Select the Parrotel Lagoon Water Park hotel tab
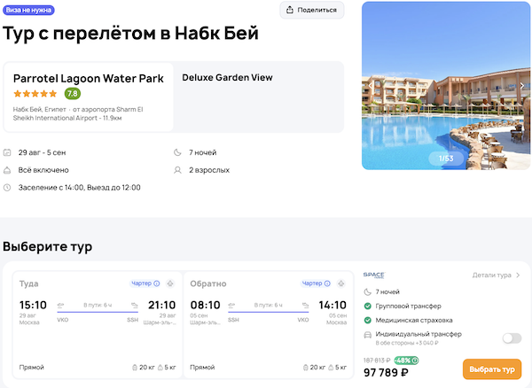Image resolution: width=532 pixels, height=388 pixels. click(88, 97)
